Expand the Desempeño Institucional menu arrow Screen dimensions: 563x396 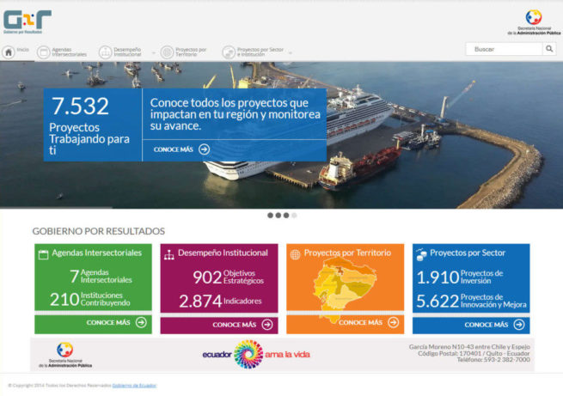(154, 53)
